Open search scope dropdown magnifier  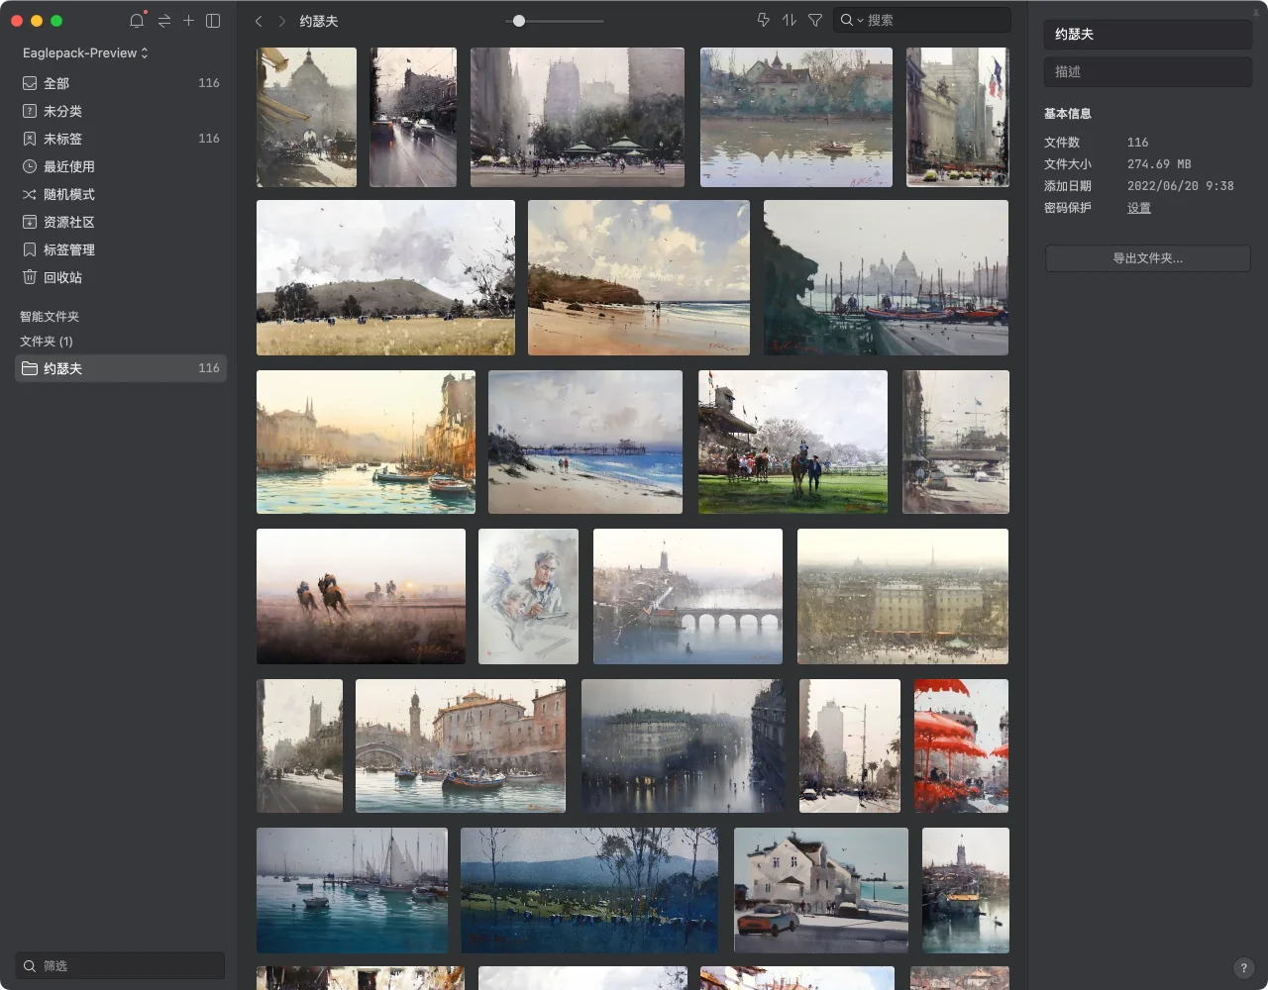pos(851,20)
